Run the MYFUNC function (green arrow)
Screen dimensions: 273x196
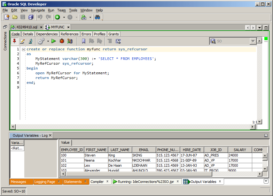point(53,41)
